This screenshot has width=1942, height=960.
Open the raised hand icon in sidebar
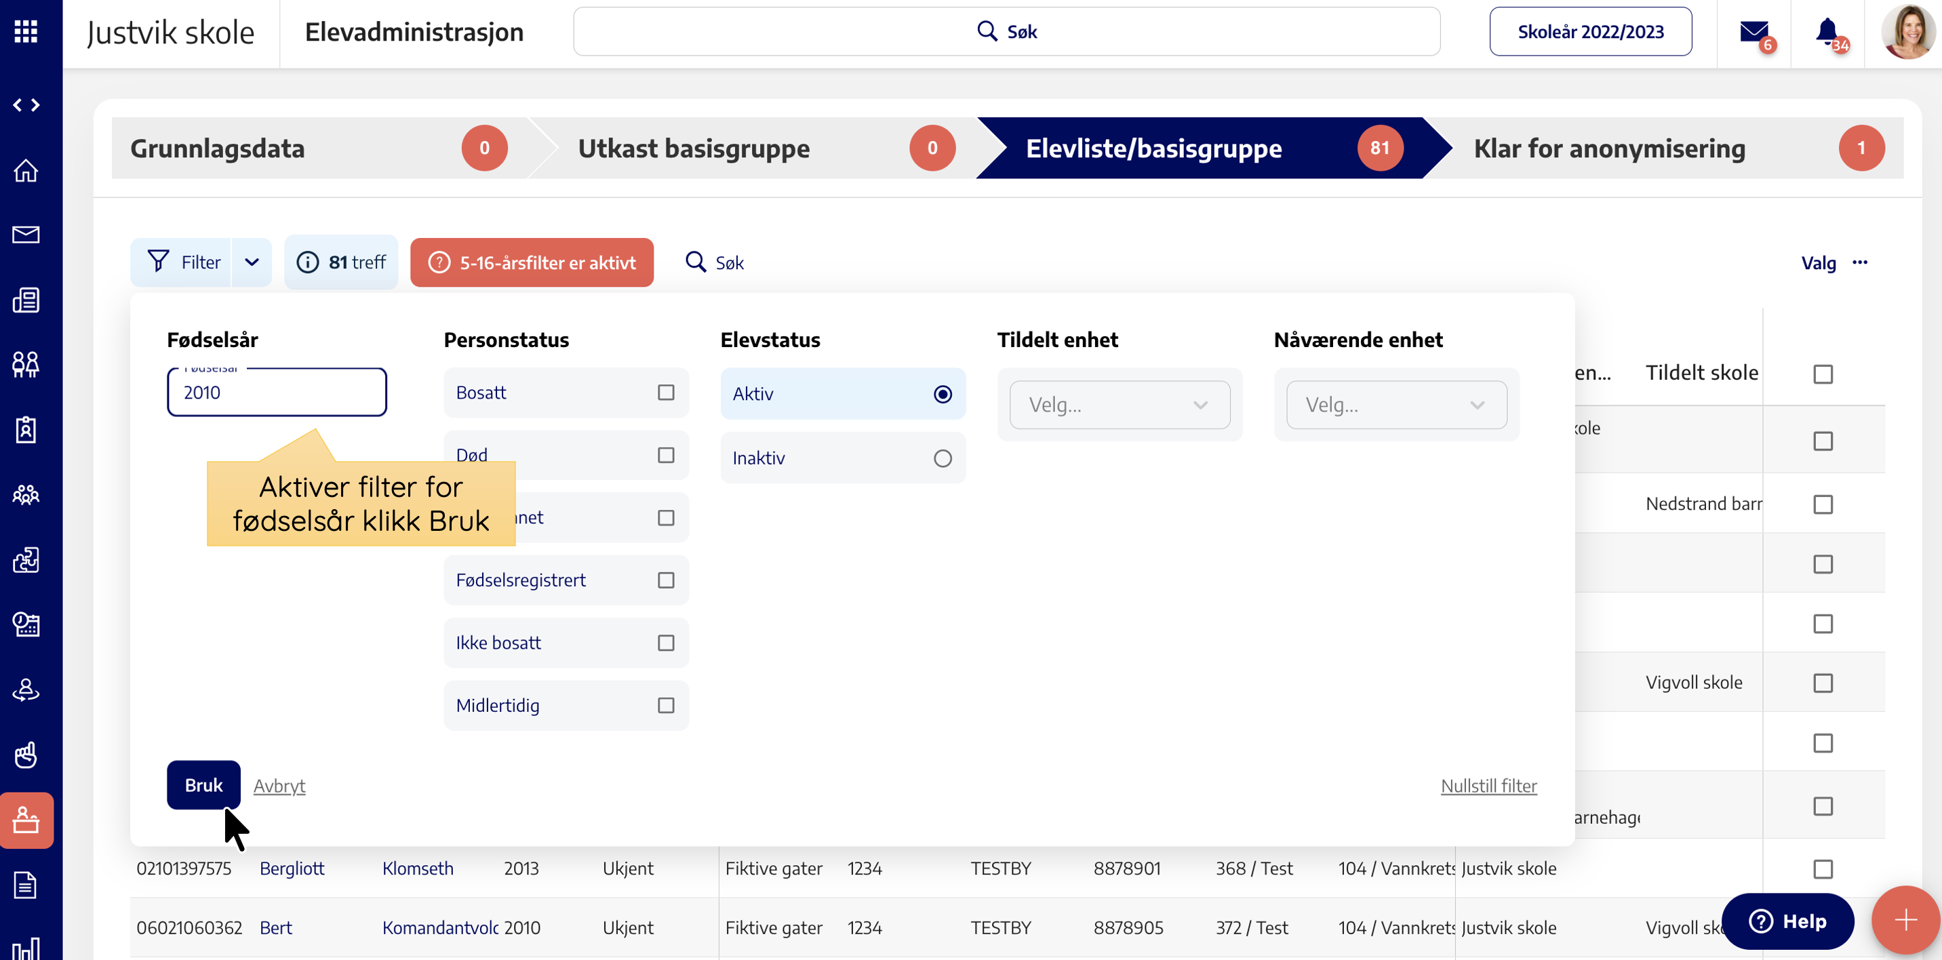click(26, 755)
